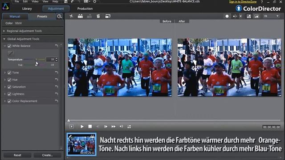This screenshot has width=285, height=160.
Task: Open the Edit menu
Action: pos(25,1)
